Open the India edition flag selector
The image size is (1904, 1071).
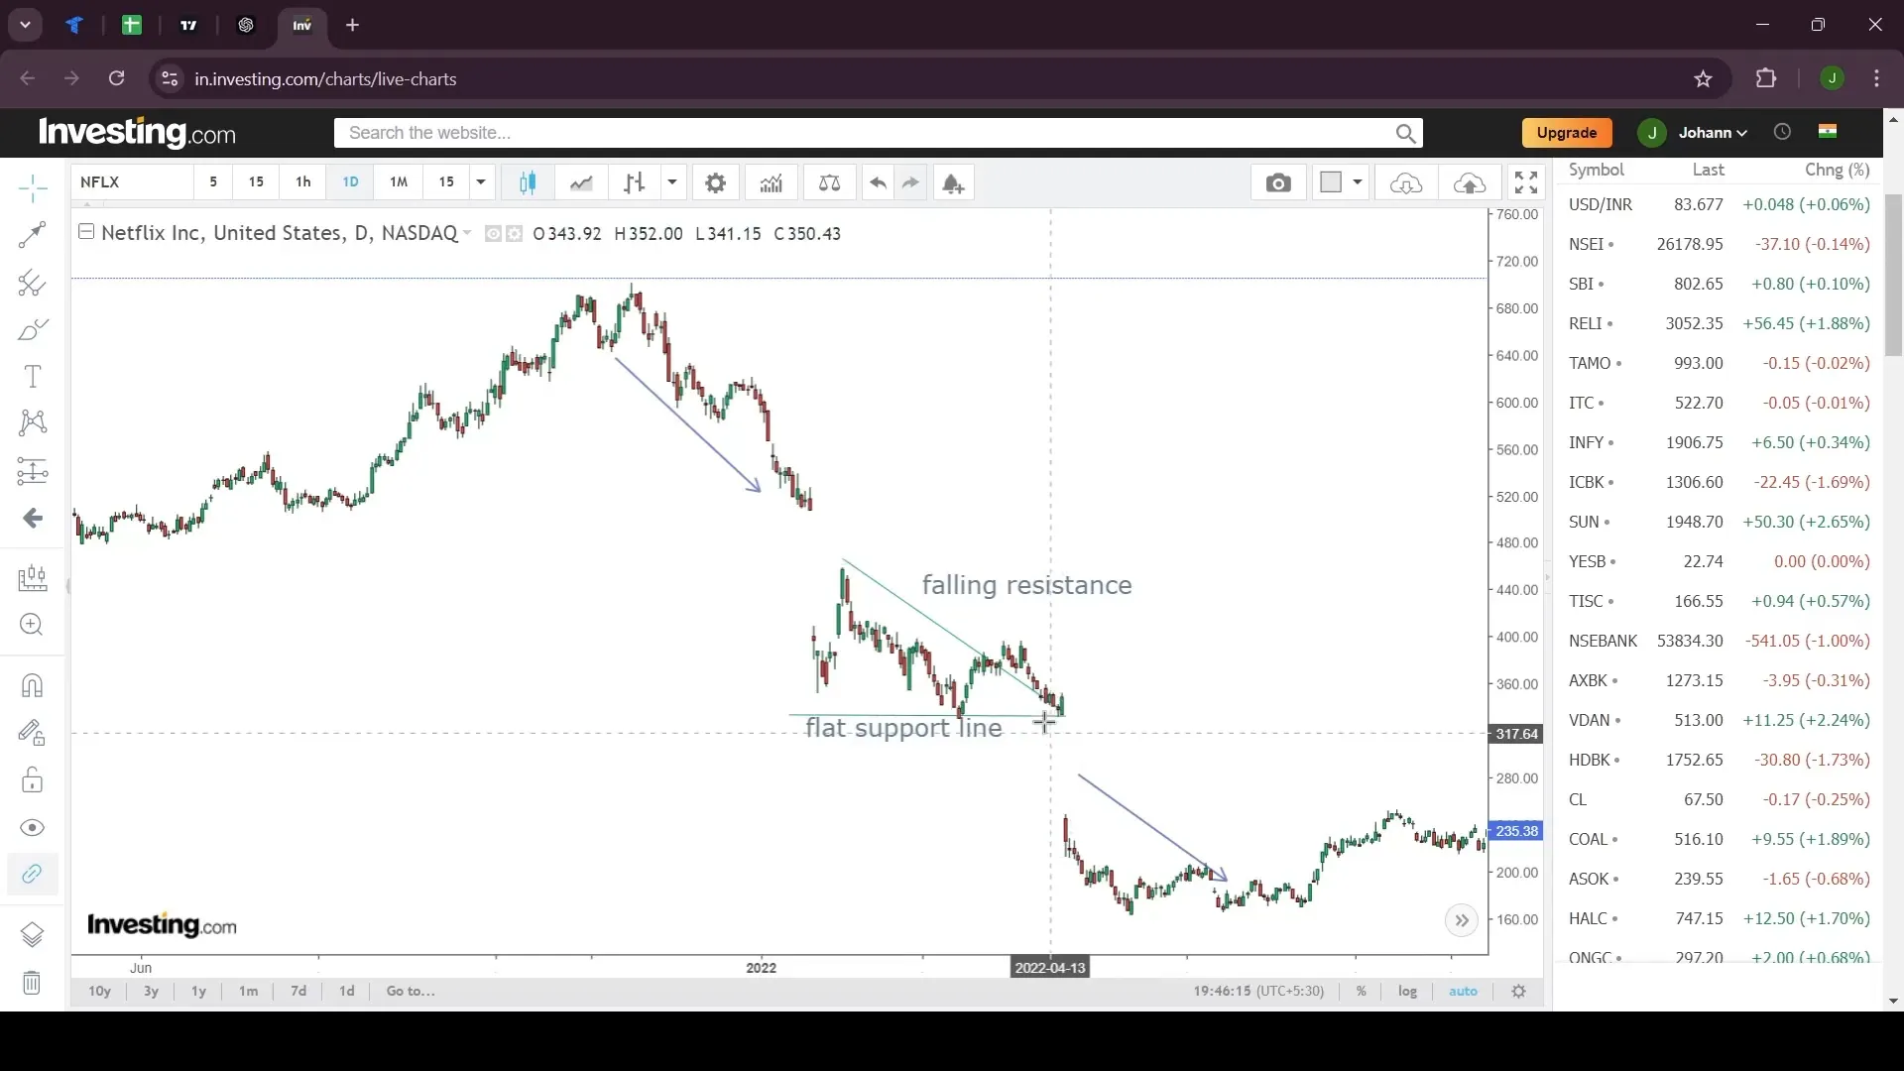point(1828,131)
